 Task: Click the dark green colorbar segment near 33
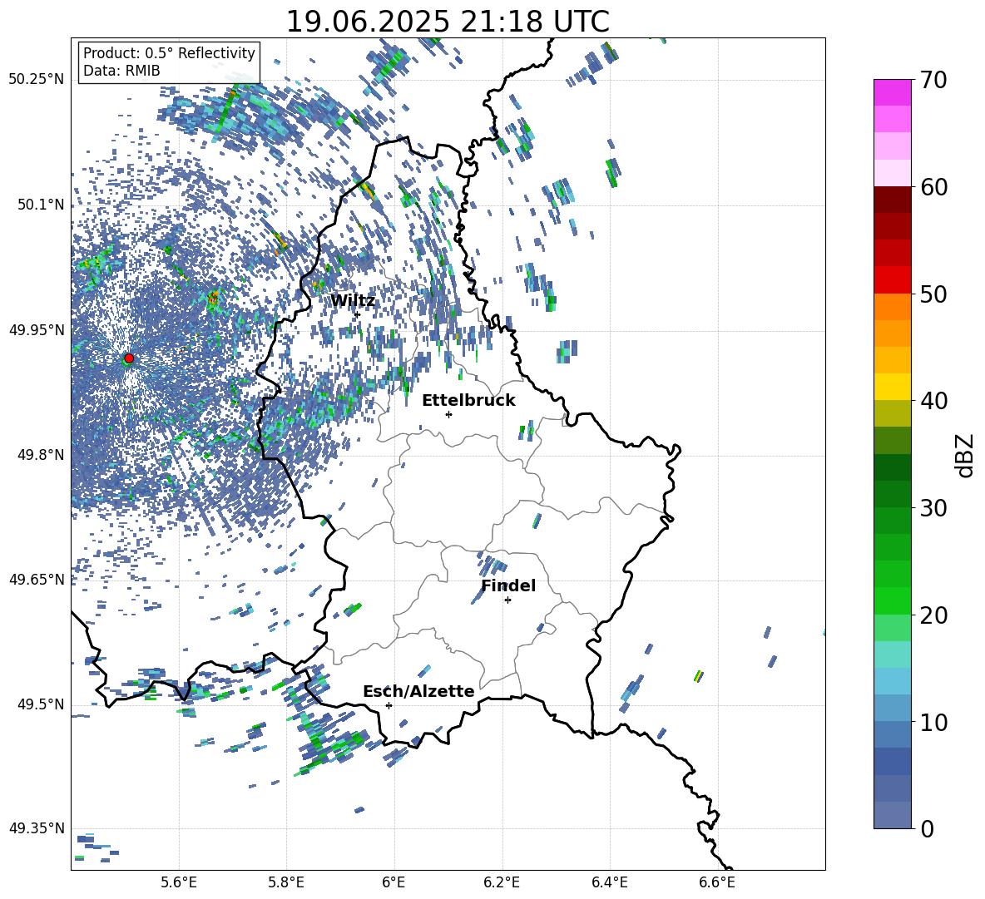click(892, 467)
